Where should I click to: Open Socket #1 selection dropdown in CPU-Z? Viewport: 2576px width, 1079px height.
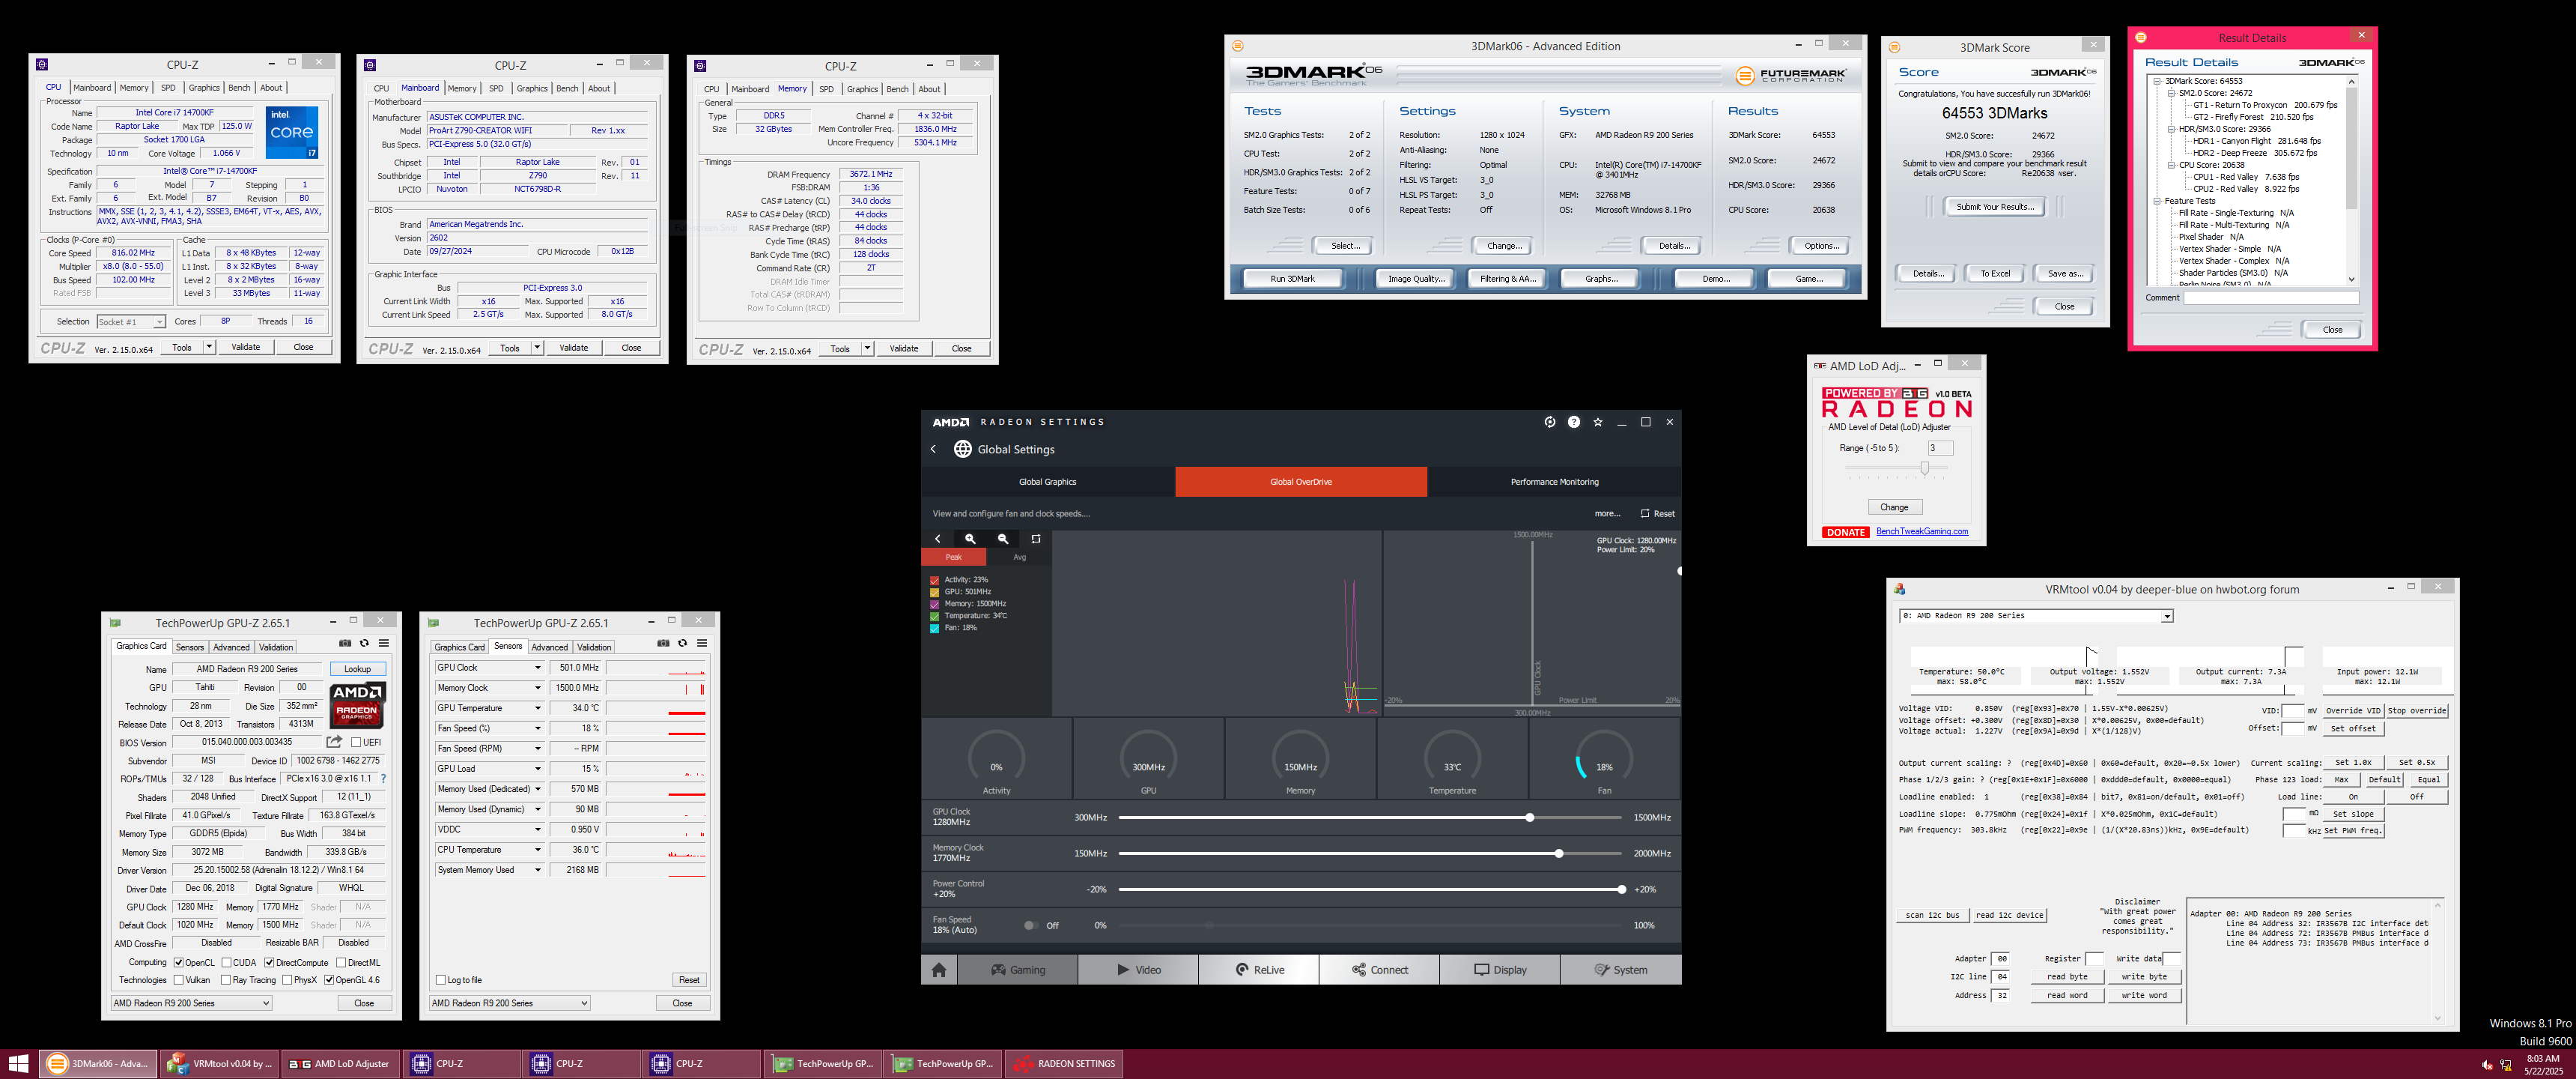pyautogui.click(x=131, y=321)
